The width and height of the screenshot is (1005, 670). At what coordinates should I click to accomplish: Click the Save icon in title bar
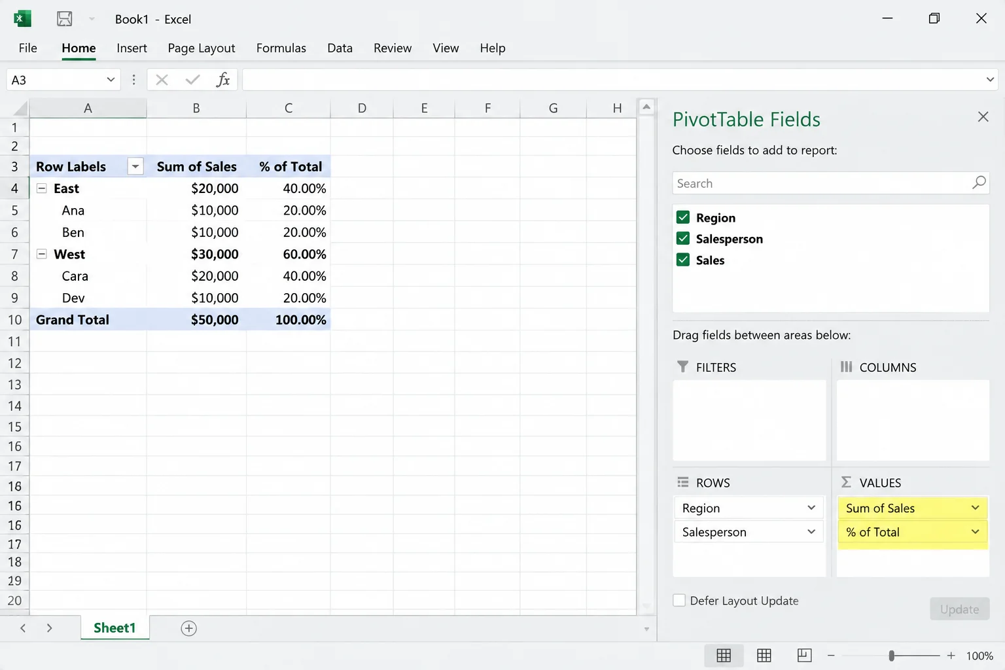tap(65, 18)
